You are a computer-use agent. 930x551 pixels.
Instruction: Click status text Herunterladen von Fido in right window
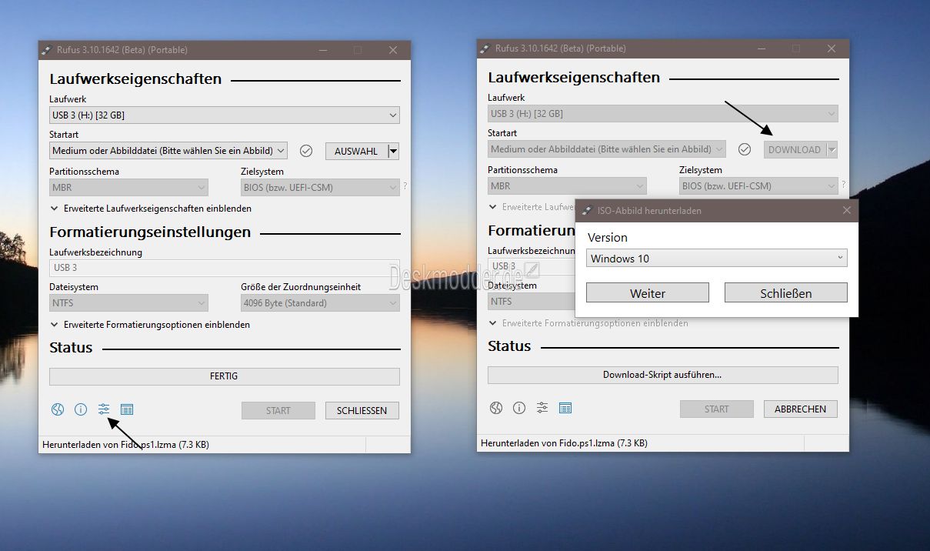(564, 443)
